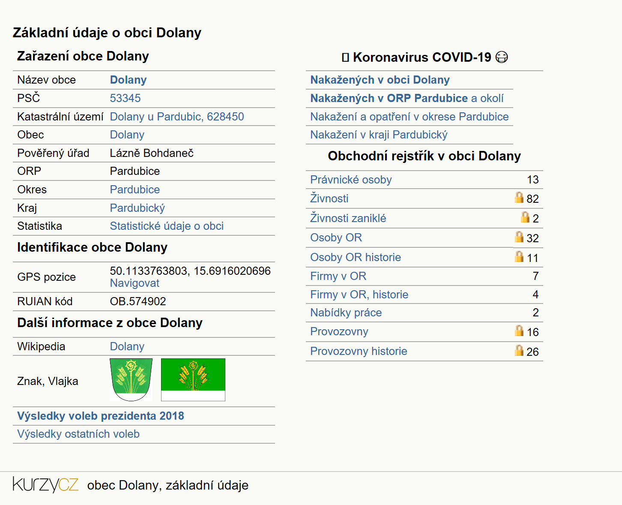Viewport: 622px width, 505px height.
Task: Open the Provozovny historie link
Action: (359, 351)
